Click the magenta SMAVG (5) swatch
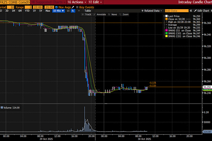The height and width of the screenshot is (141, 212). tap(166, 31)
